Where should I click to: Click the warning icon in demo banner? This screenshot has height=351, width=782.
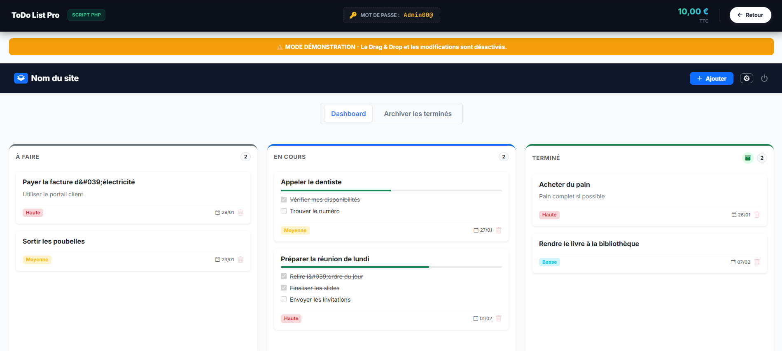[x=280, y=47]
